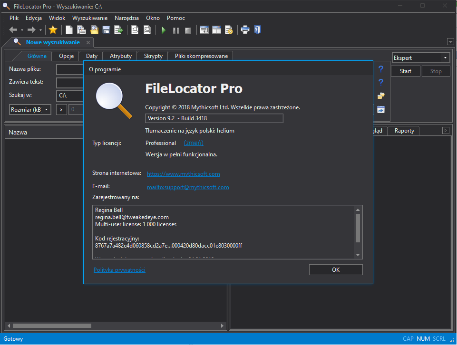Click the Start search button
This screenshot has width=457, height=345.
(406, 71)
